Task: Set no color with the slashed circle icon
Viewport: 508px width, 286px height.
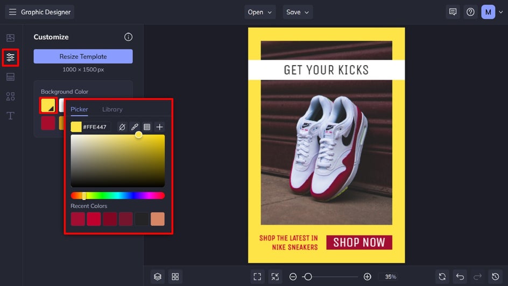Action: click(122, 127)
